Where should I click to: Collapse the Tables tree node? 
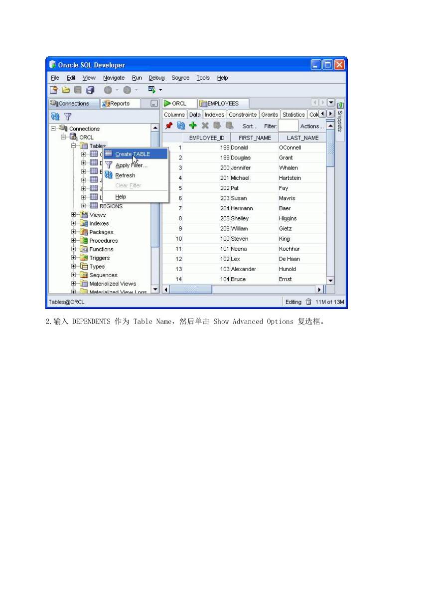pyautogui.click(x=74, y=146)
